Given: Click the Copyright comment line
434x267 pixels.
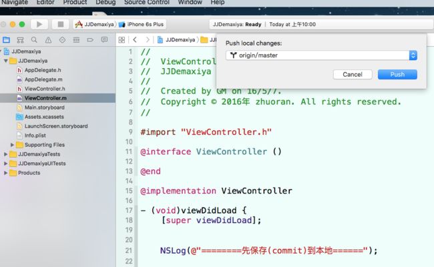Looking at the screenshot, I should point(271,102).
